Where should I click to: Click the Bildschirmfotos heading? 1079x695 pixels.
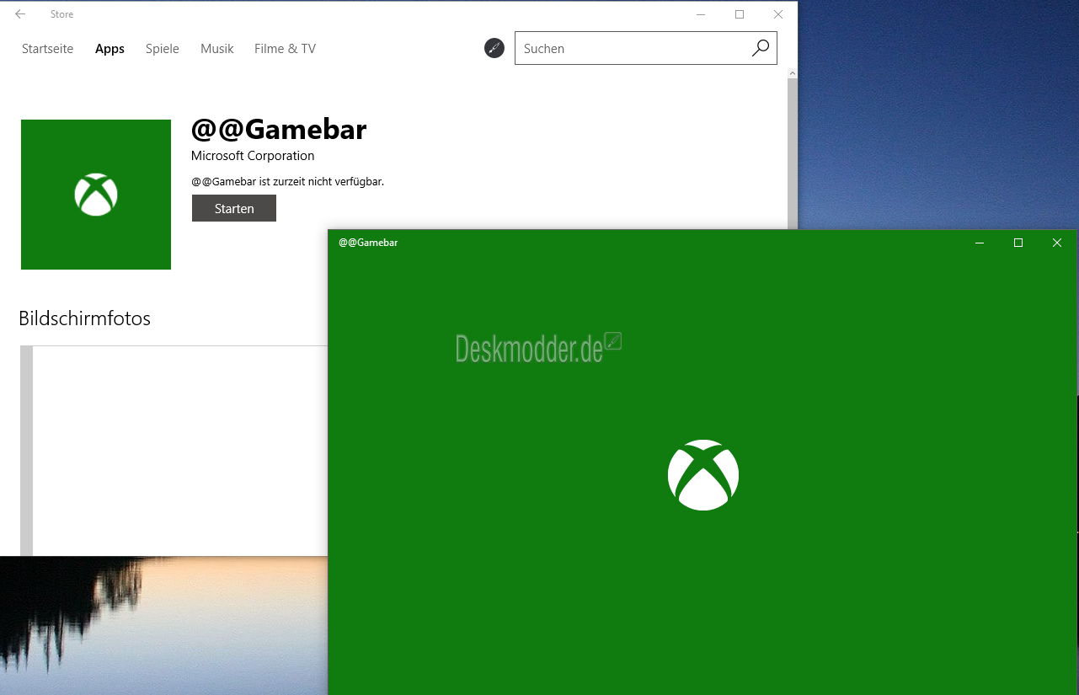coord(84,318)
